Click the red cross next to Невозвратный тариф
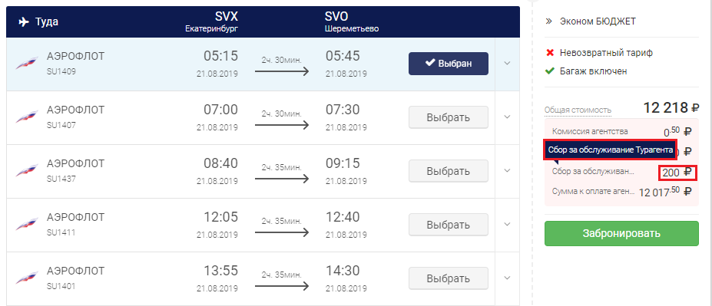 click(550, 53)
